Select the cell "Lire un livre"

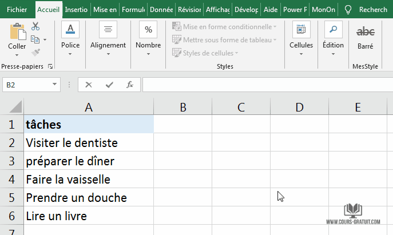coord(89,216)
